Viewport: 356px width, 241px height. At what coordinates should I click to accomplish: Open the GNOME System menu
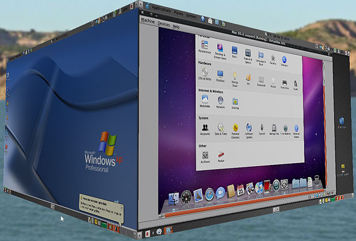[x=191, y=16]
